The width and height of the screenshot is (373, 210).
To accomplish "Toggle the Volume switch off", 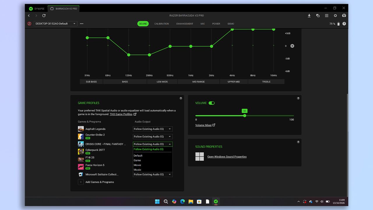I will point(212,103).
